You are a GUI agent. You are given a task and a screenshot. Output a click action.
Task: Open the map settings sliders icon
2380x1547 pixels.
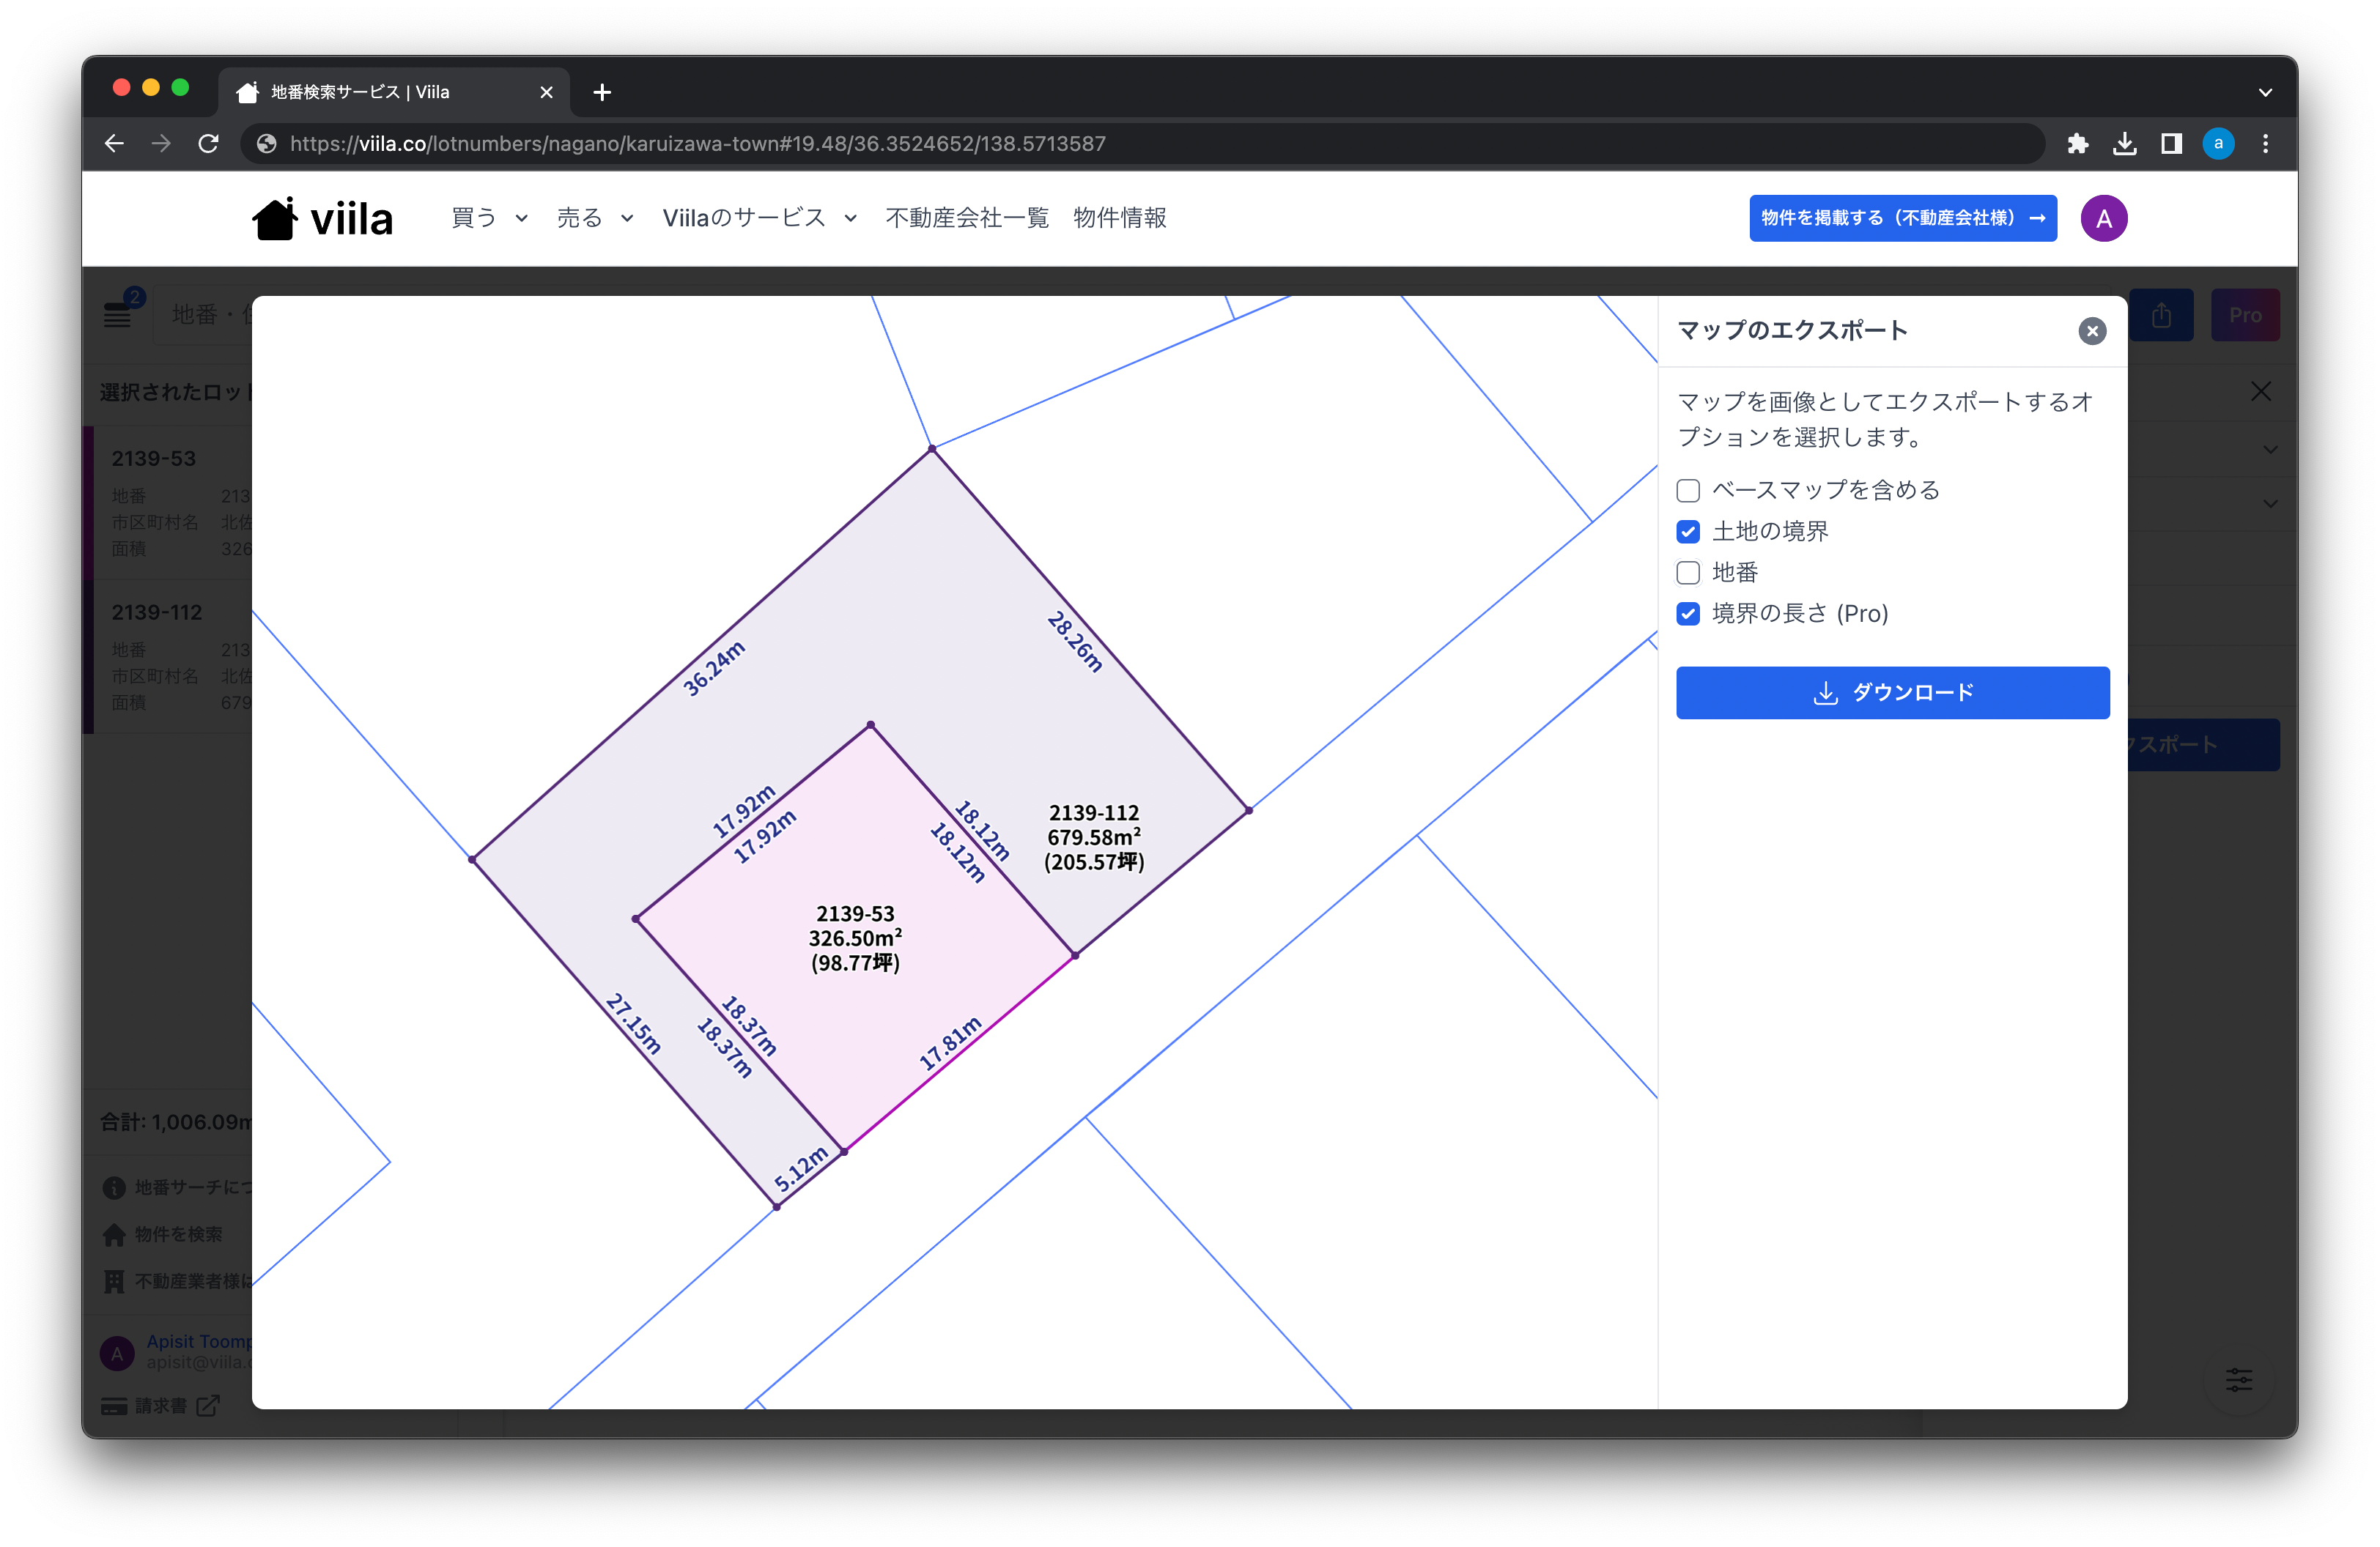point(2238,1380)
